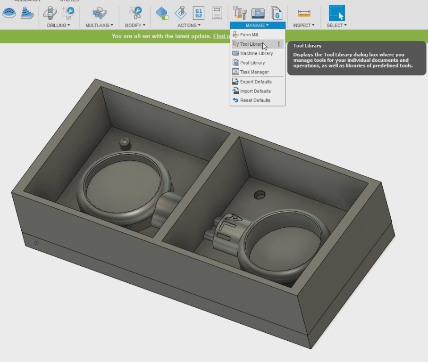
Task: Open the Multi-Axis dropdown
Action: click(x=100, y=25)
